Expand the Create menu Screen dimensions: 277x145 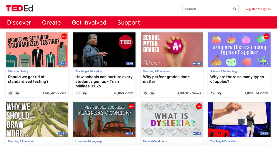pos(51,23)
